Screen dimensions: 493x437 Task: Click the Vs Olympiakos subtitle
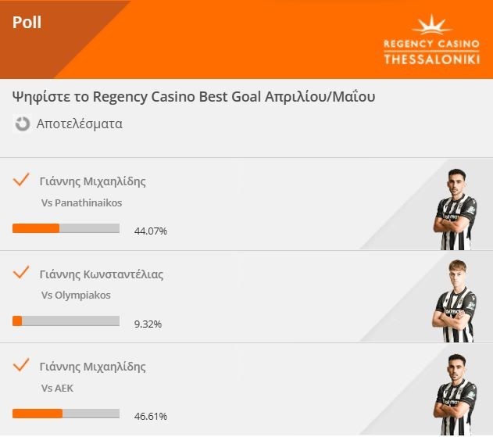pos(76,296)
